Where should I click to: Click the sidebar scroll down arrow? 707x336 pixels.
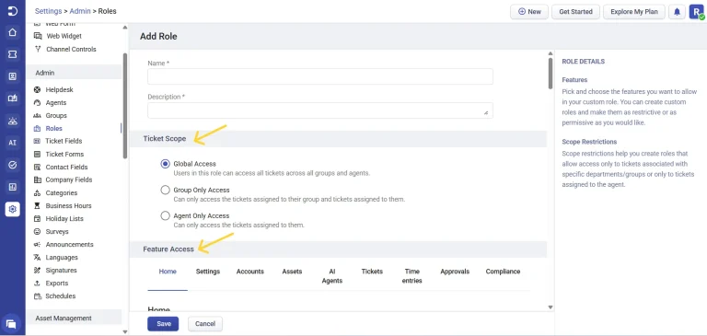[x=125, y=332]
